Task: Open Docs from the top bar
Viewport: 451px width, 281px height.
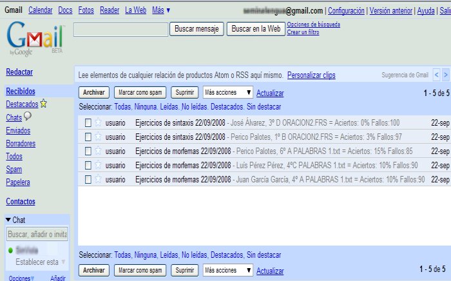Action: point(65,10)
